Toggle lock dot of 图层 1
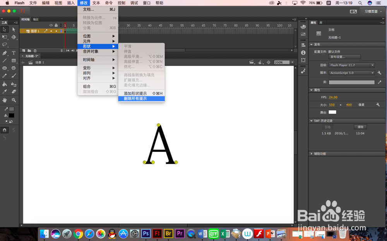The height and width of the screenshot is (241, 387). pyautogui.click(x=56, y=31)
